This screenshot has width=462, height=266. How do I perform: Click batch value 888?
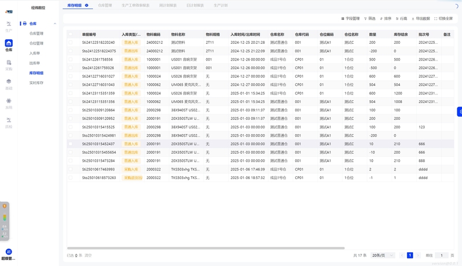click(x=422, y=161)
